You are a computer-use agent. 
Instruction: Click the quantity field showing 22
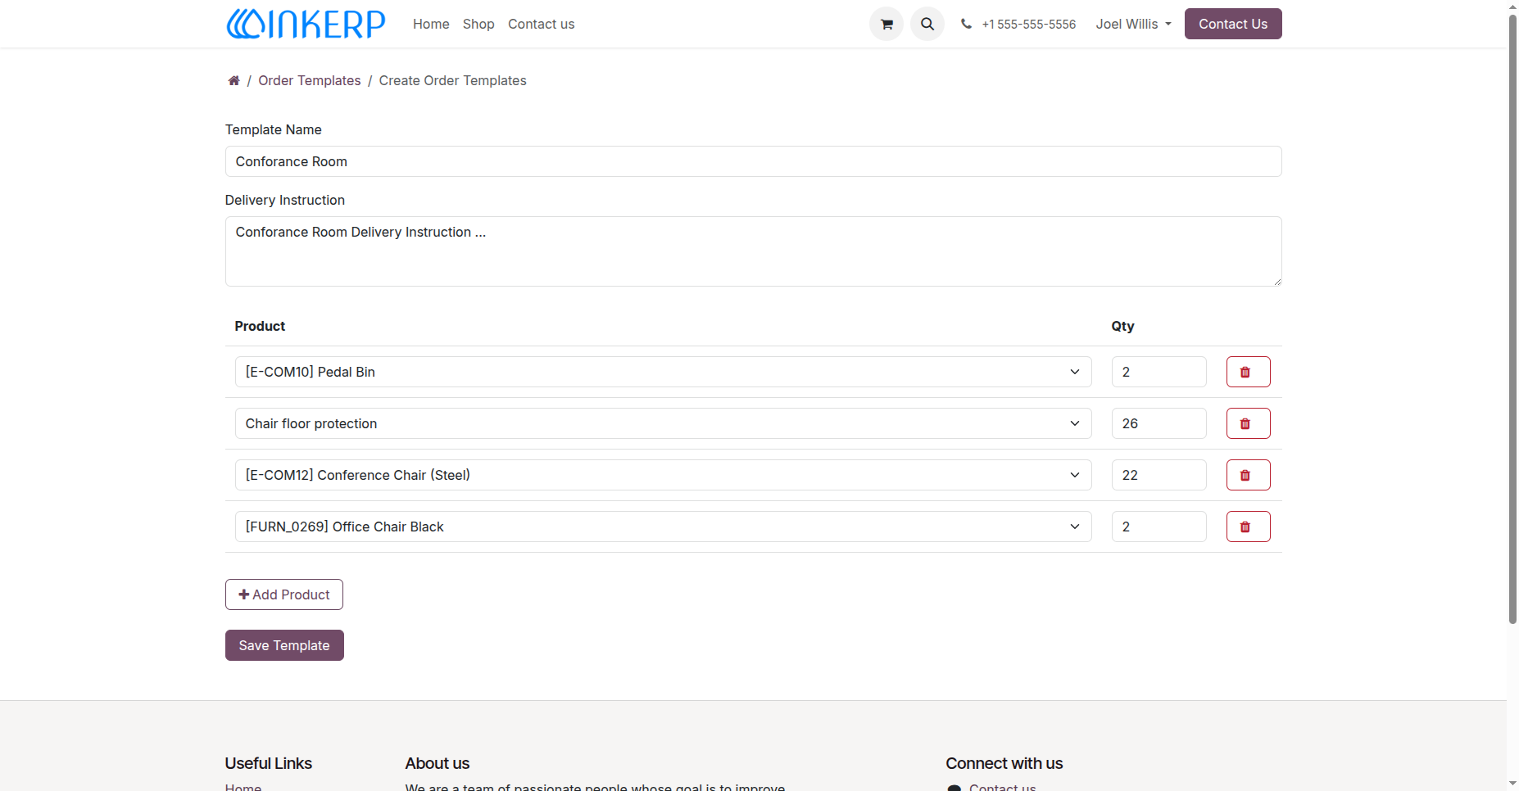pyautogui.click(x=1159, y=475)
